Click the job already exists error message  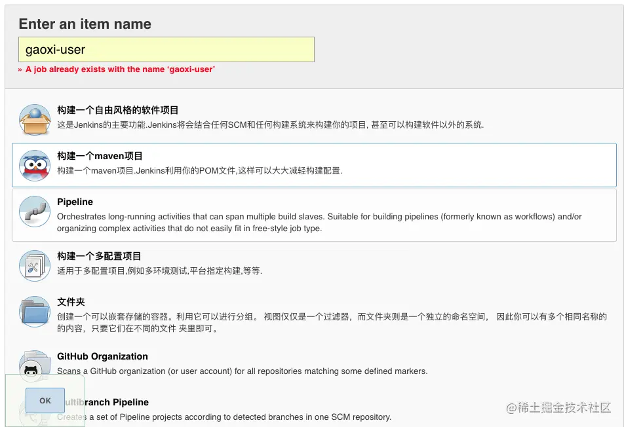[120, 69]
